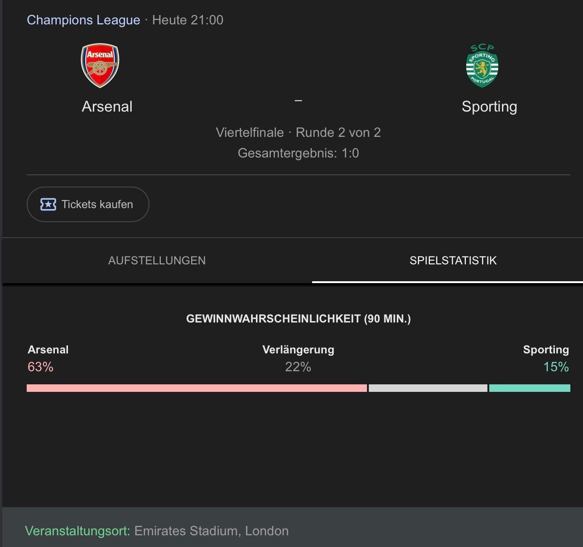Click the Sporting team name under crest
Screen dimensions: 583x547
(x=489, y=106)
